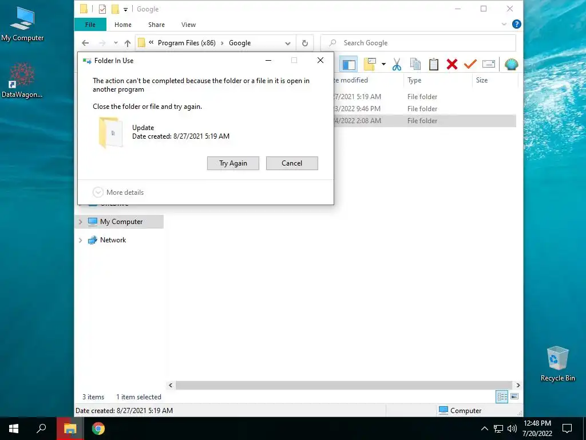Open the address bar history dropdown
586x440 pixels.
pyautogui.click(x=288, y=44)
